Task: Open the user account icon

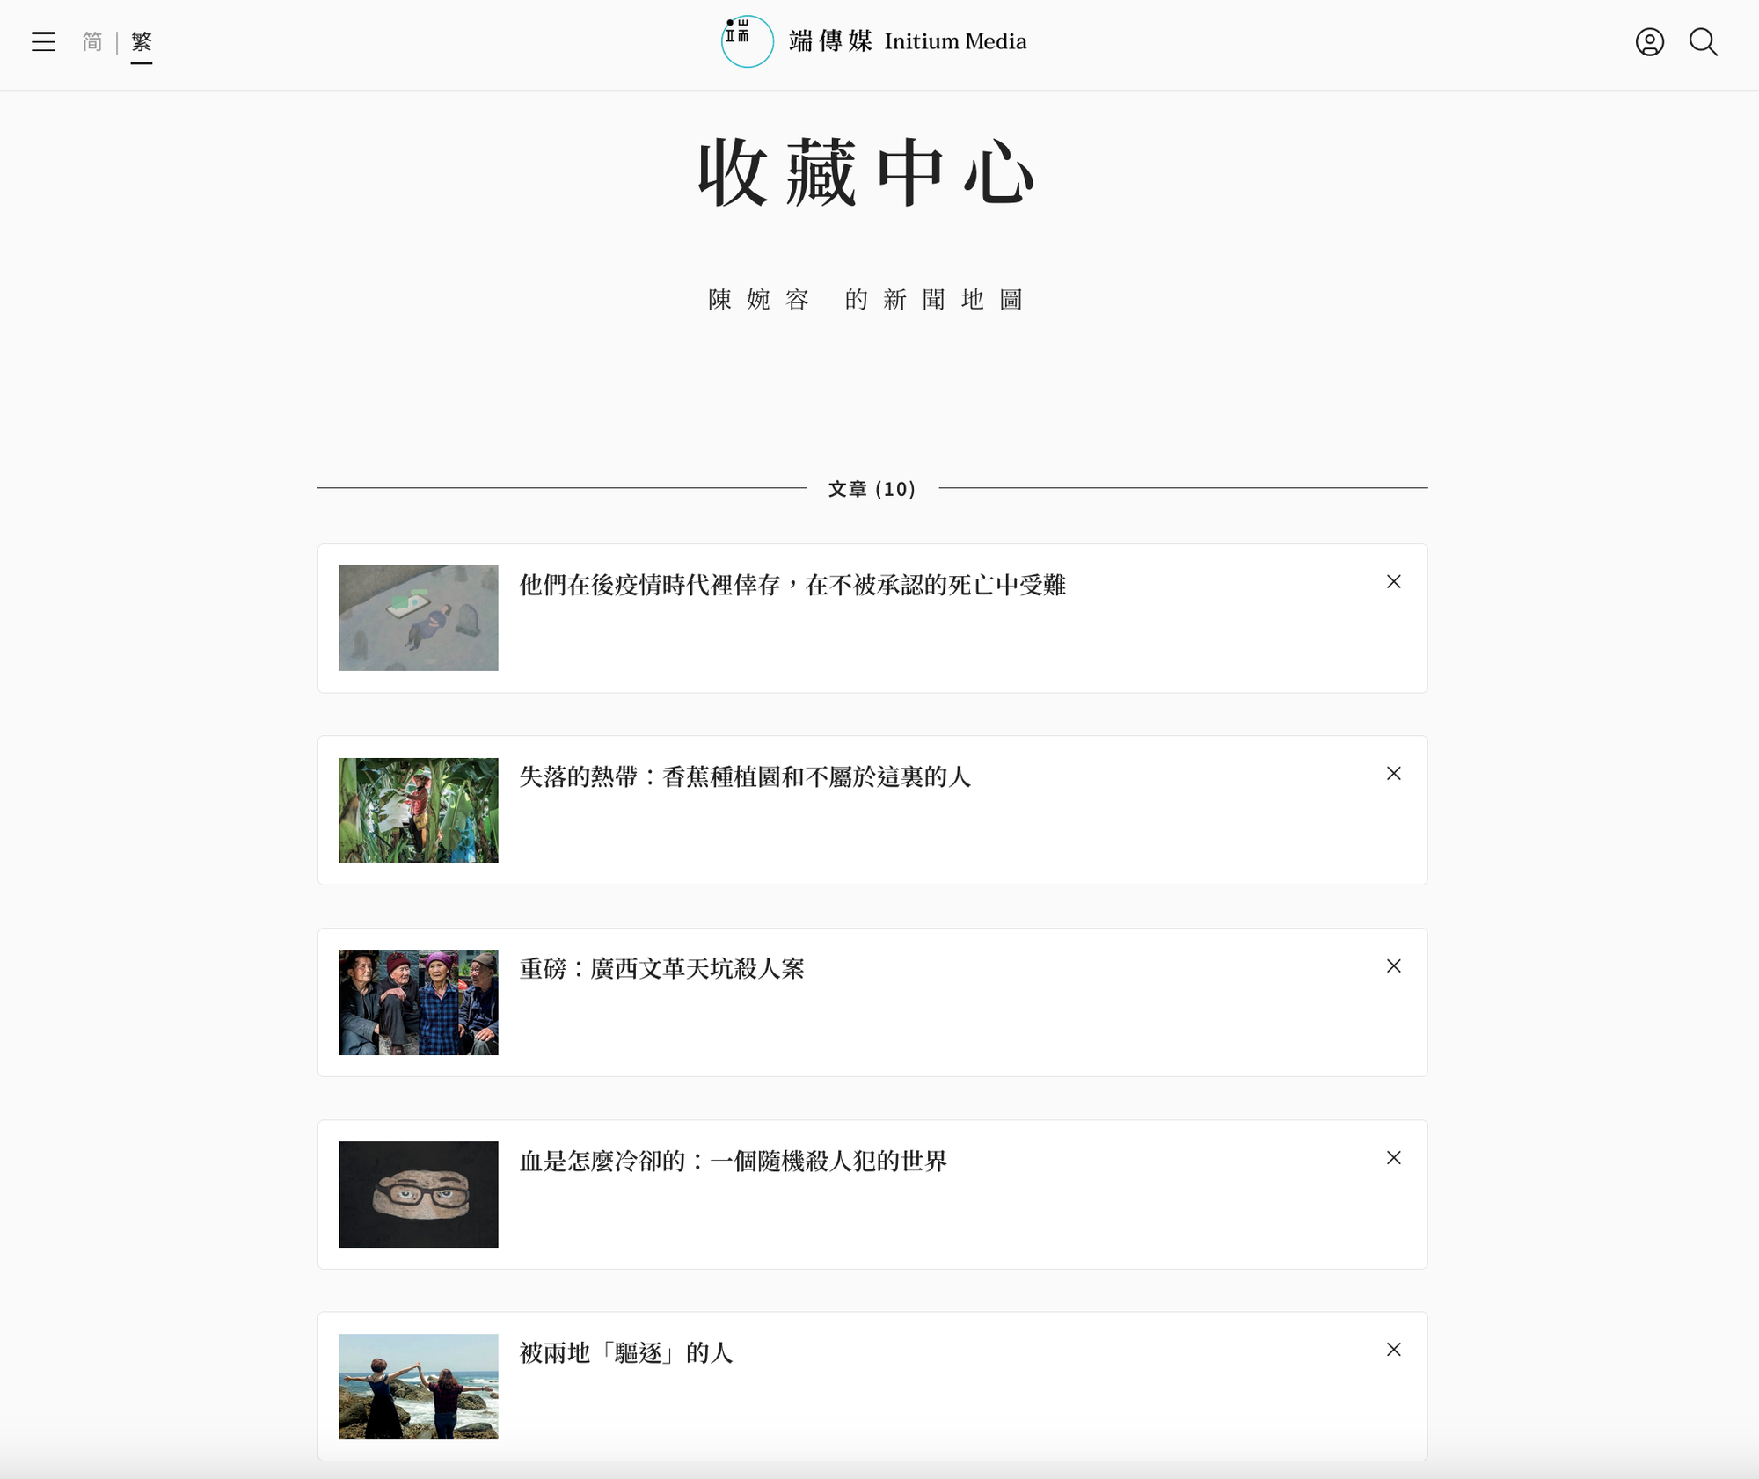Action: pyautogui.click(x=1649, y=42)
